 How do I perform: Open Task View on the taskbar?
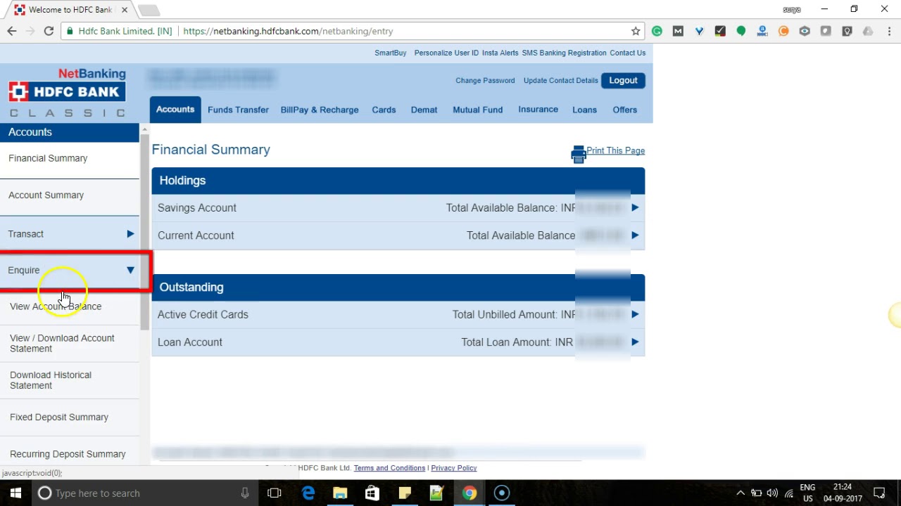[x=275, y=493]
